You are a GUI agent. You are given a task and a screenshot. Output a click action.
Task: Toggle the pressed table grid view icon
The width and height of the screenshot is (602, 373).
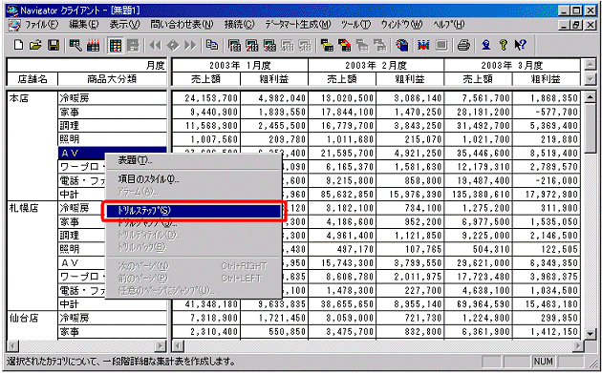116,46
